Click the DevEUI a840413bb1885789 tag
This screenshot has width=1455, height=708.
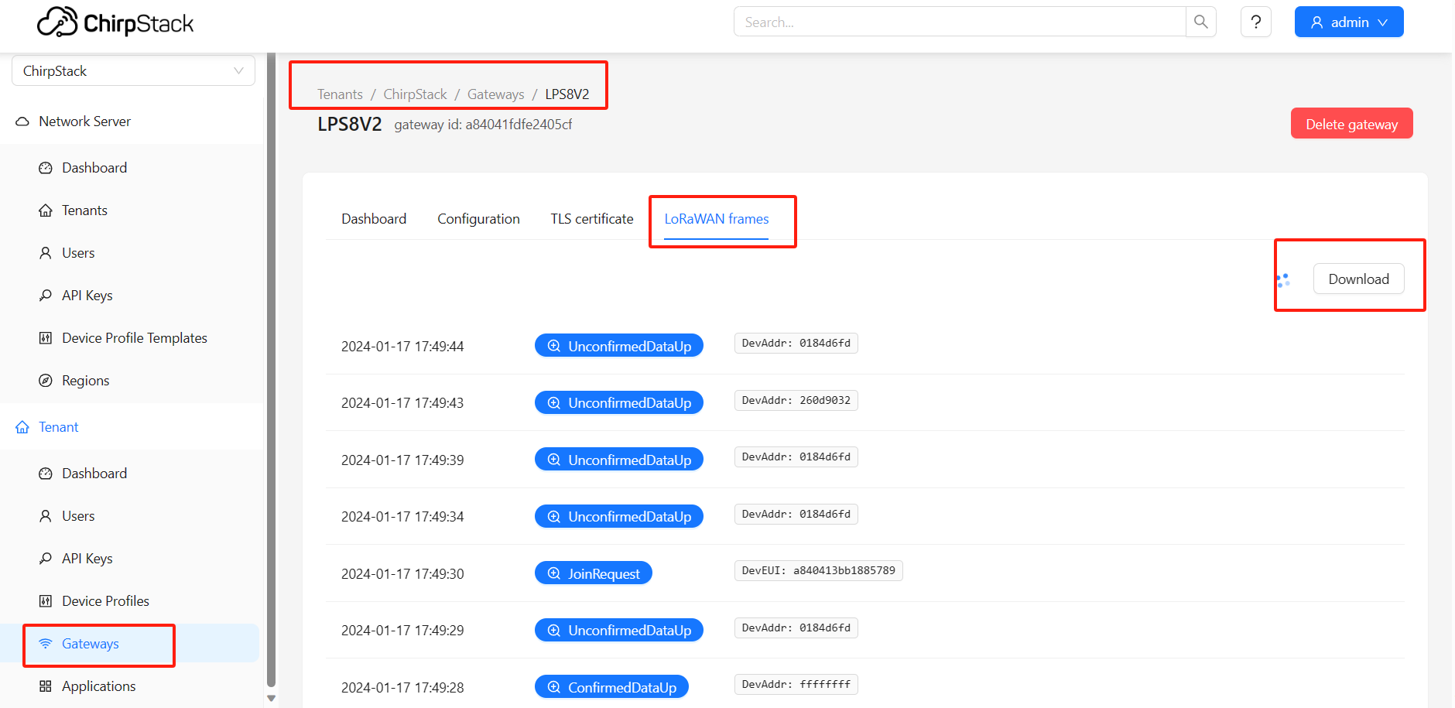(x=818, y=571)
